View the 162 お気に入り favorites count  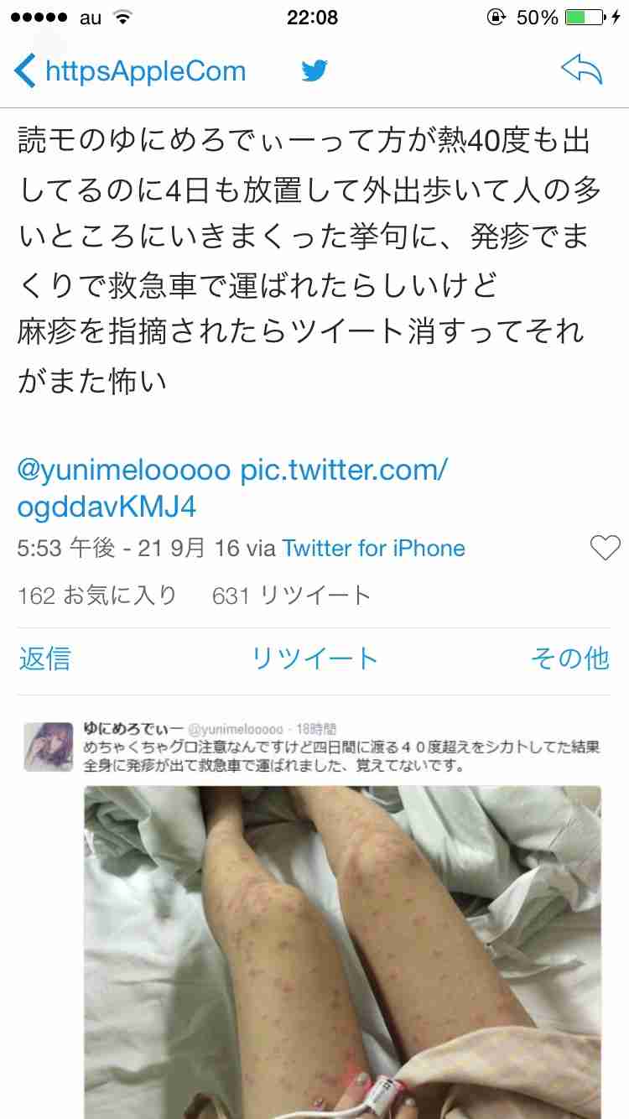click(97, 596)
